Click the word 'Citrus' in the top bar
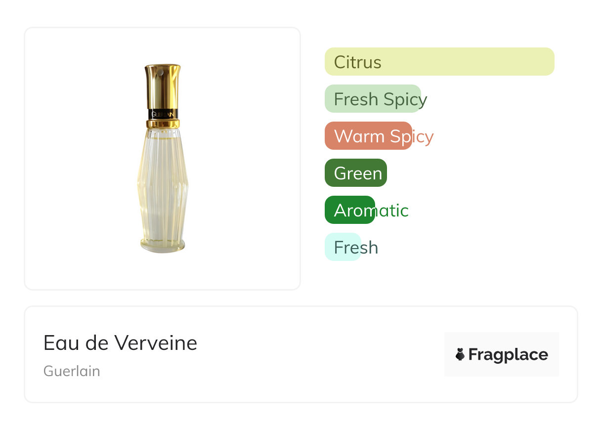This screenshot has width=602, height=427. point(357,62)
